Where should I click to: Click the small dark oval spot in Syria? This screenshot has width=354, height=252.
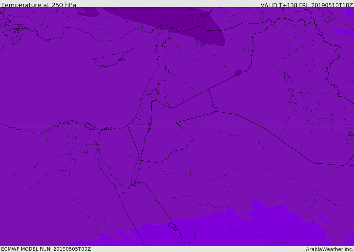click(x=238, y=73)
